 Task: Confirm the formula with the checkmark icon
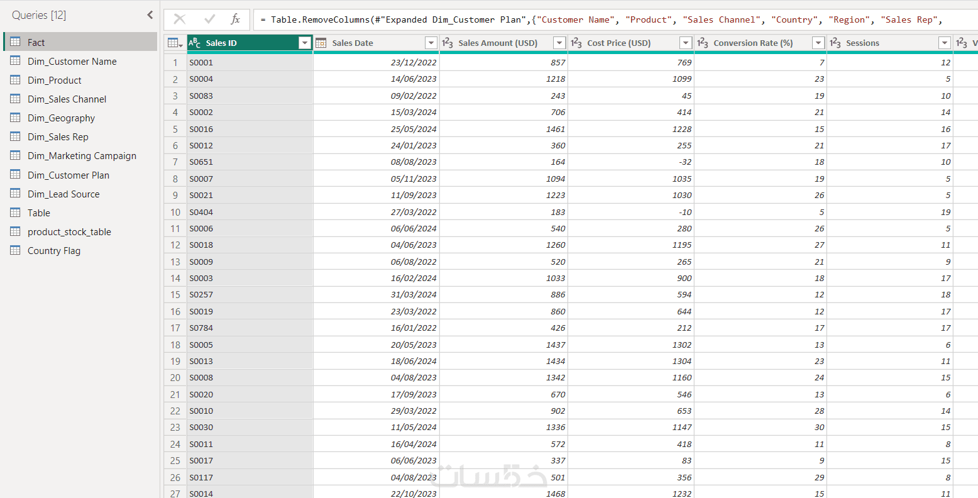pos(210,19)
